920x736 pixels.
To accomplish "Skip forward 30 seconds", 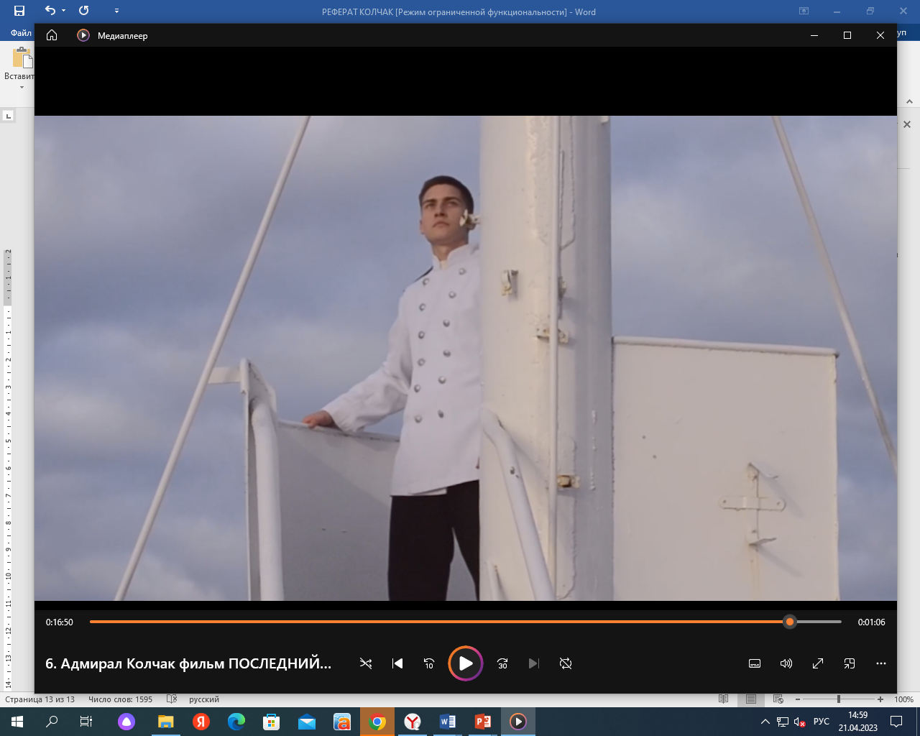I will [x=502, y=663].
